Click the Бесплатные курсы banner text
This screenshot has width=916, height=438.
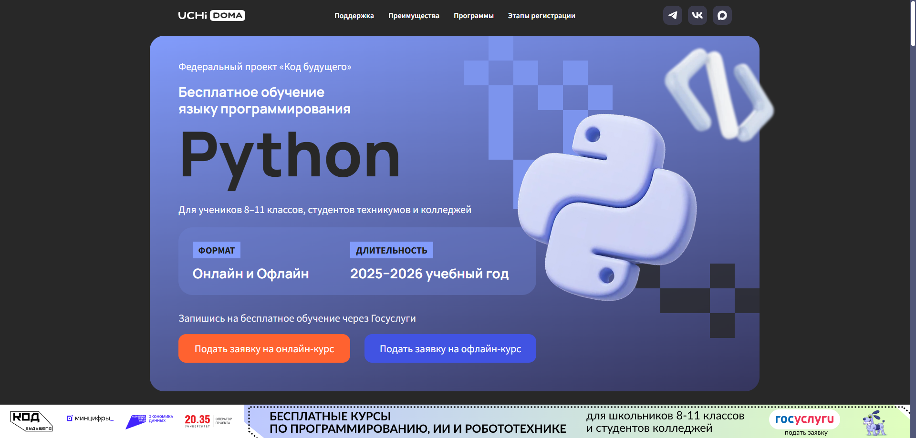(x=417, y=422)
